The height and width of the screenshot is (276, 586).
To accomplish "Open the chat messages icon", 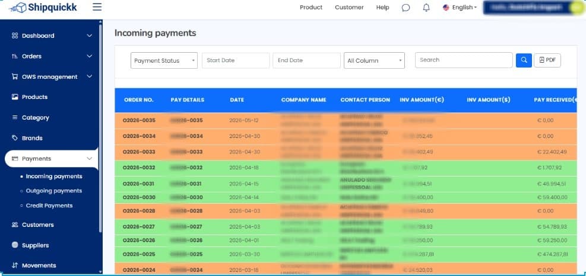I will 406,8.
